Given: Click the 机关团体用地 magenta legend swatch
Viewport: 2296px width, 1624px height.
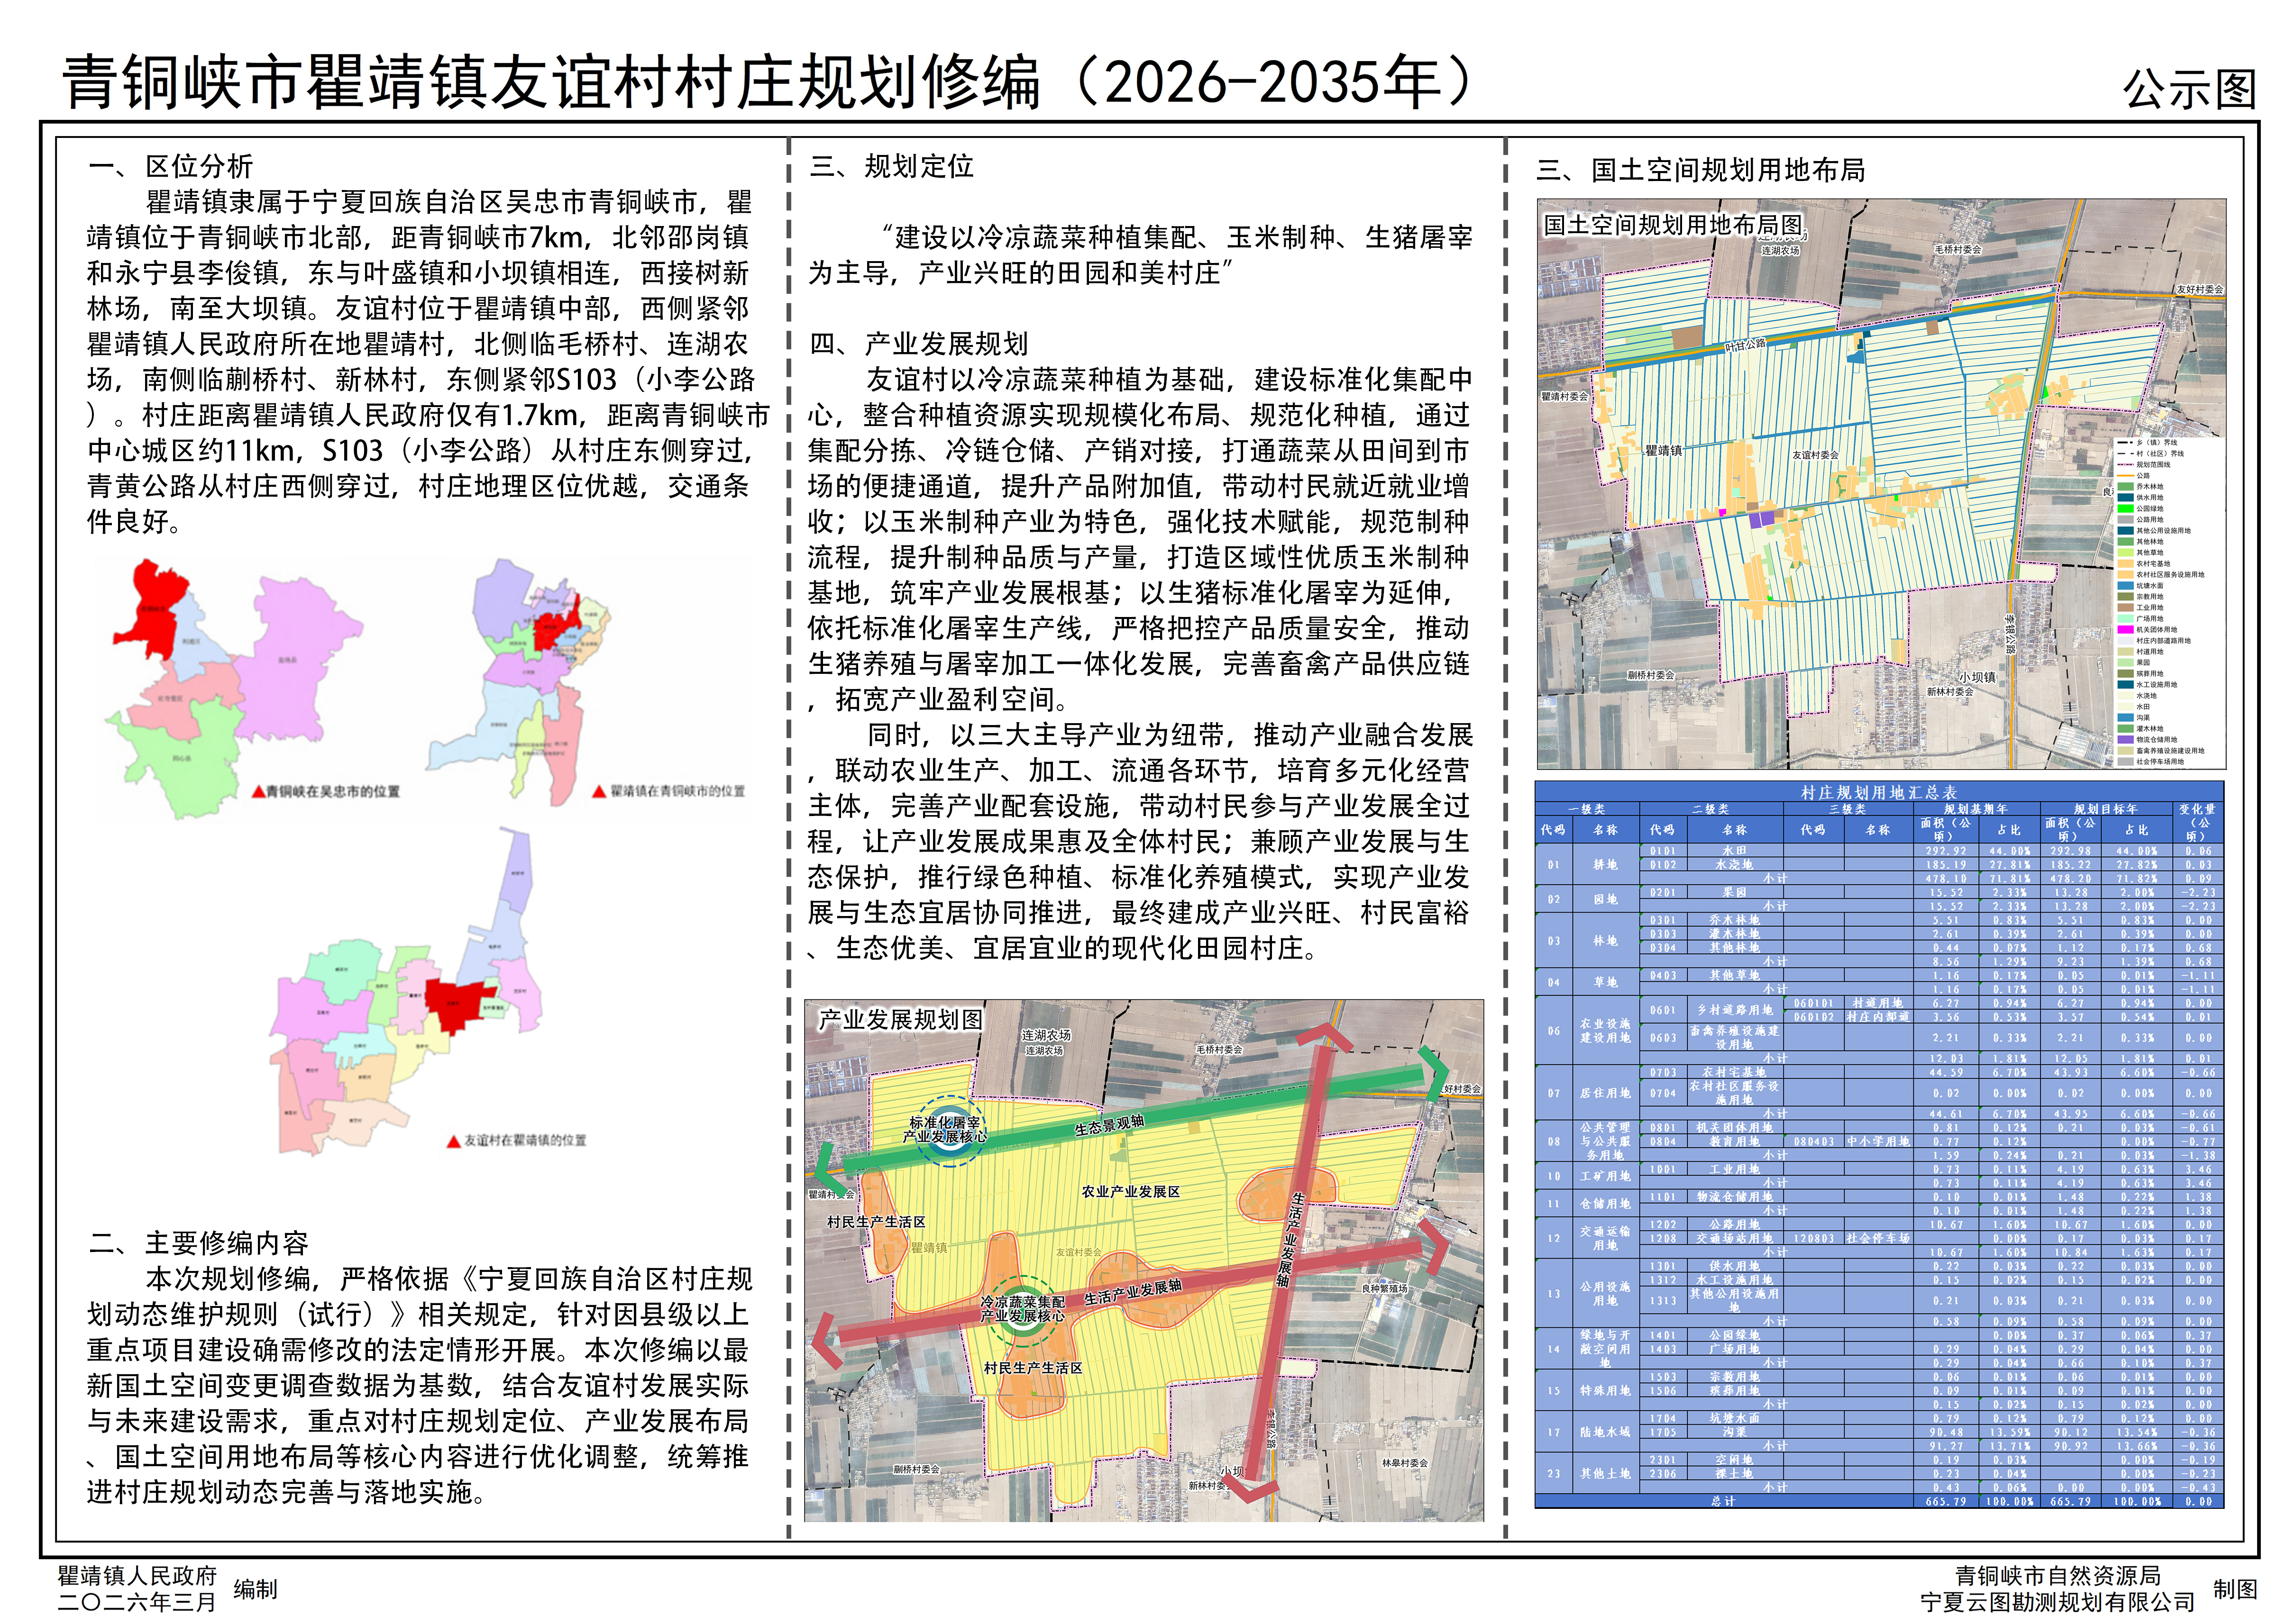Looking at the screenshot, I should [2125, 630].
